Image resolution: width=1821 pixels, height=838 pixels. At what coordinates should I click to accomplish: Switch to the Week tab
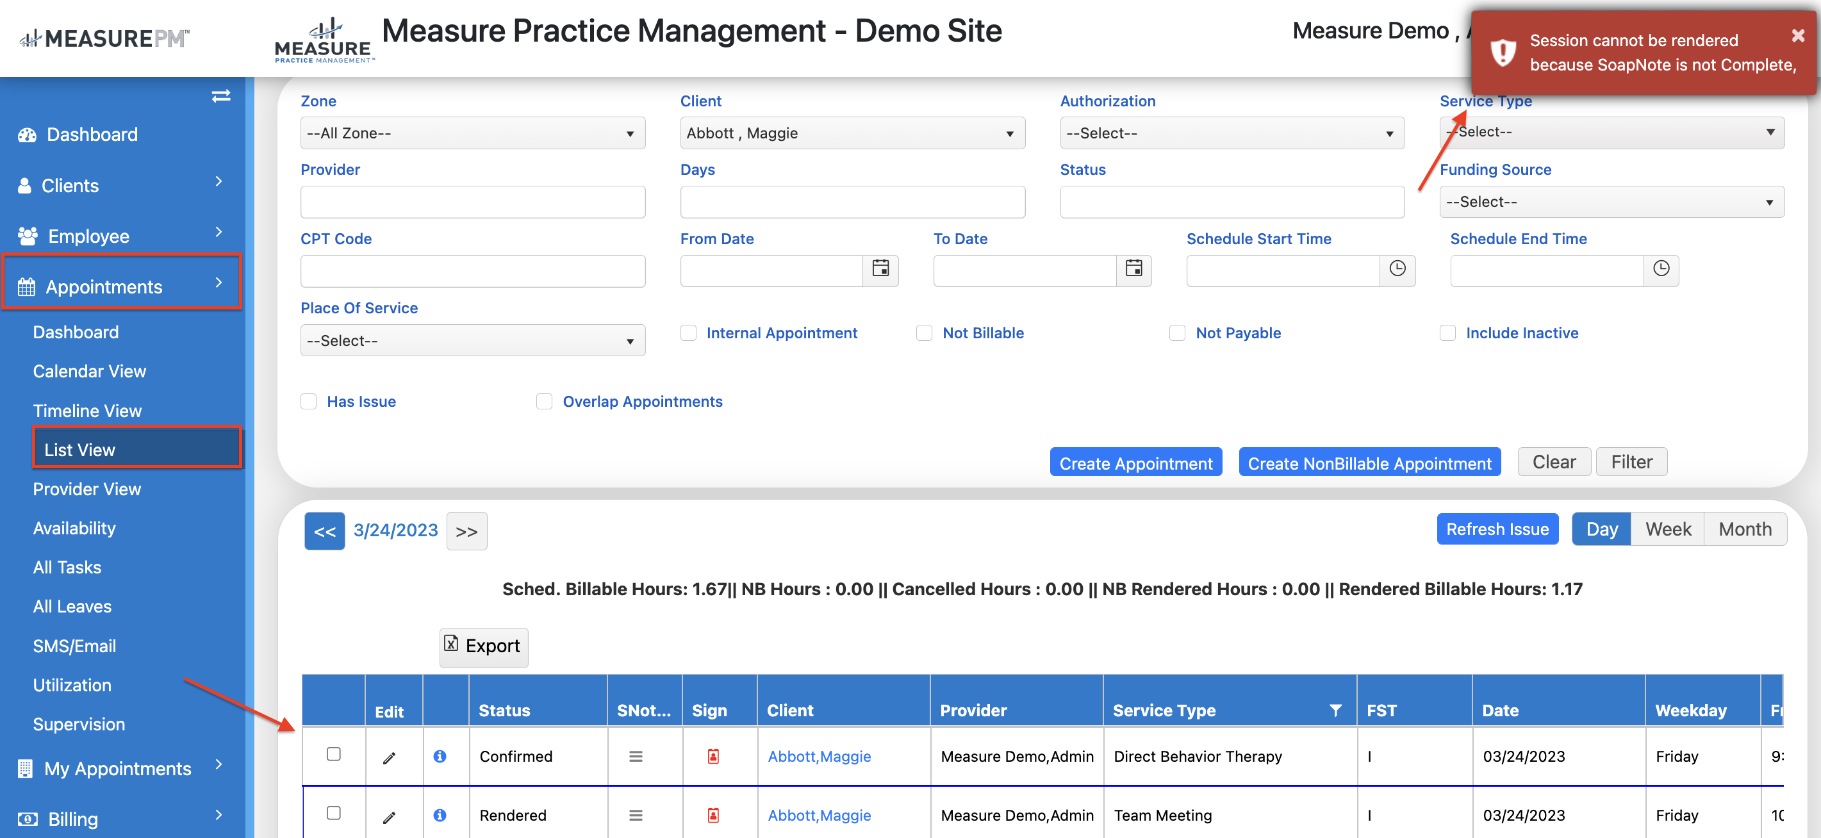click(x=1668, y=529)
